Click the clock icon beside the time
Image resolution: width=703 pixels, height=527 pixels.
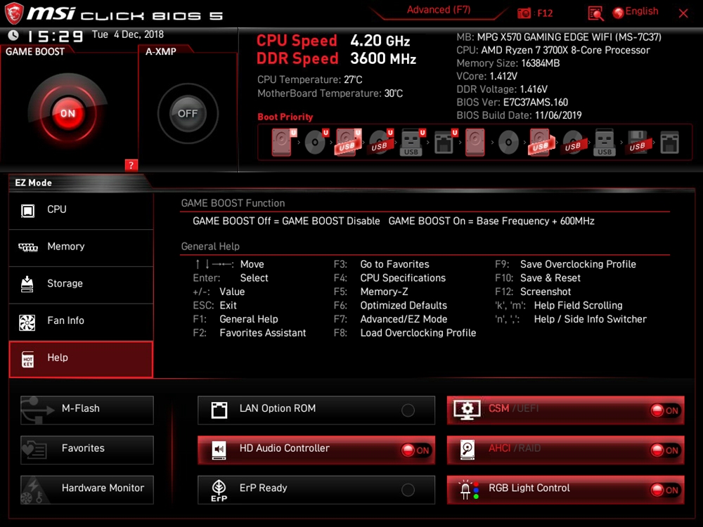(x=13, y=35)
